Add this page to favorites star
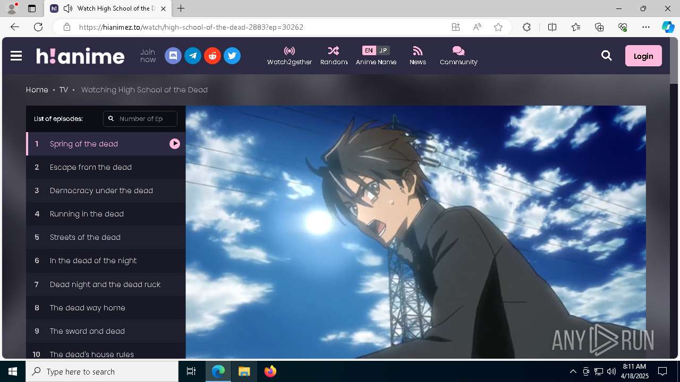 [x=498, y=27]
